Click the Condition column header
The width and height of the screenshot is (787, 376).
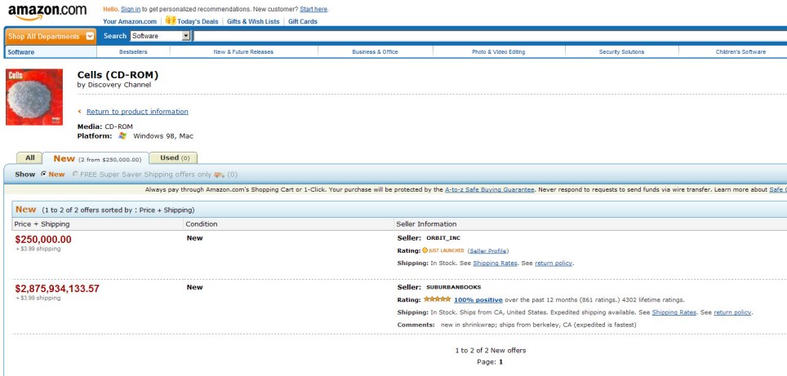202,224
